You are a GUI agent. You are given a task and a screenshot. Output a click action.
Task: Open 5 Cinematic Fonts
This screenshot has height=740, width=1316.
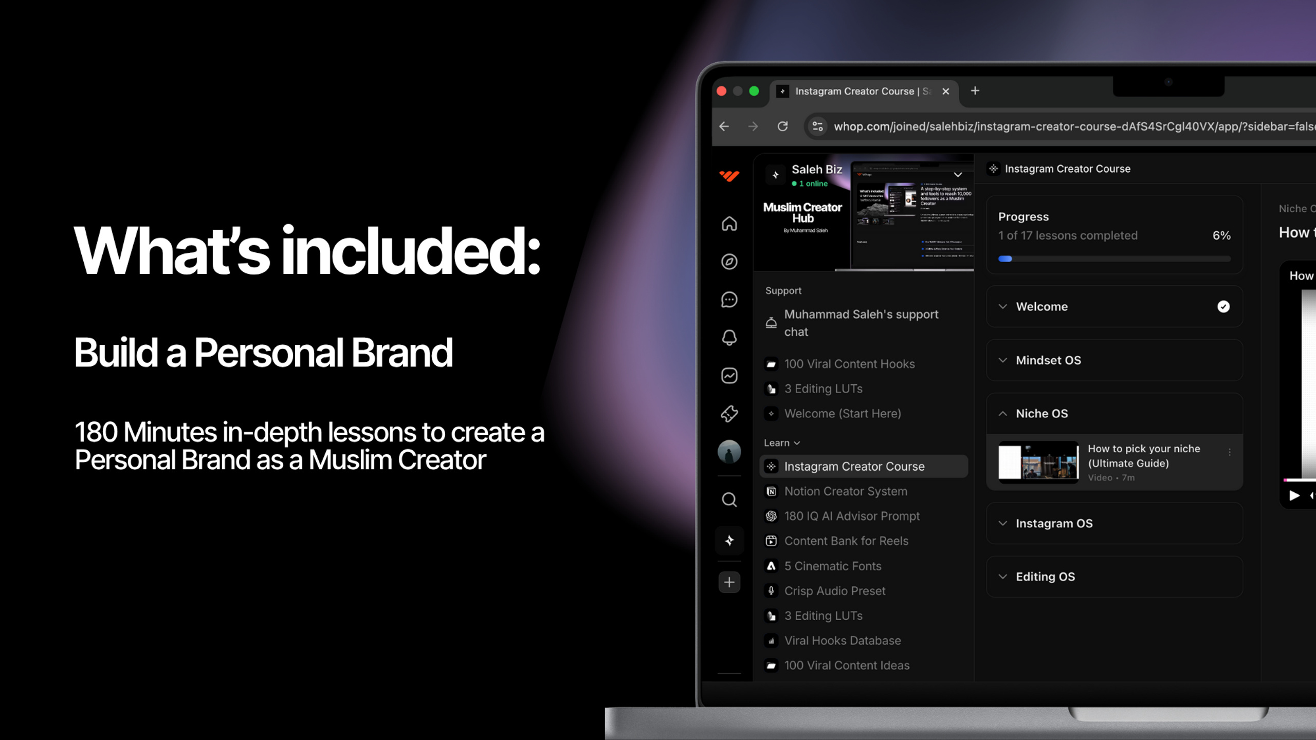click(864, 566)
